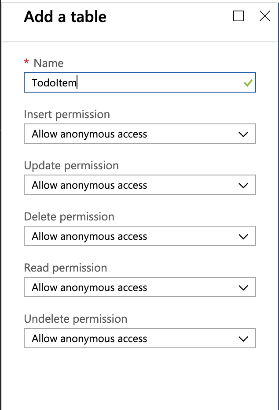Viewport: 279px width, 410px height.
Task: Open the Update permission dropdown
Action: (x=139, y=185)
